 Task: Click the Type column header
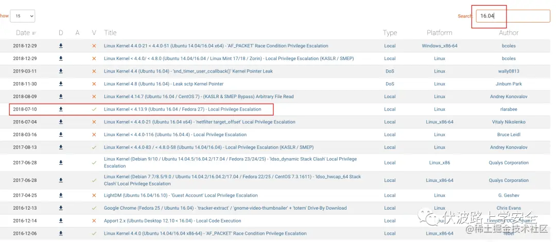[x=390, y=32]
